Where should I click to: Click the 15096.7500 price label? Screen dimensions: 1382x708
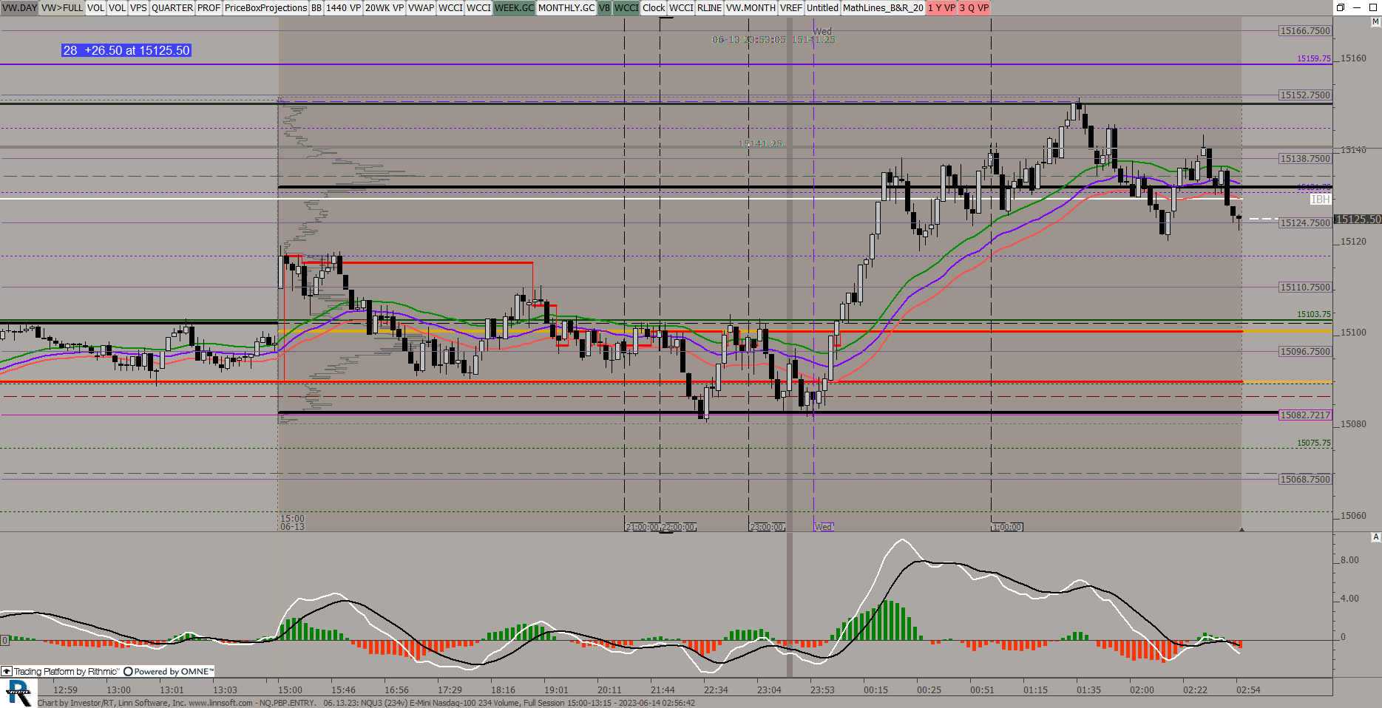[x=1305, y=351]
